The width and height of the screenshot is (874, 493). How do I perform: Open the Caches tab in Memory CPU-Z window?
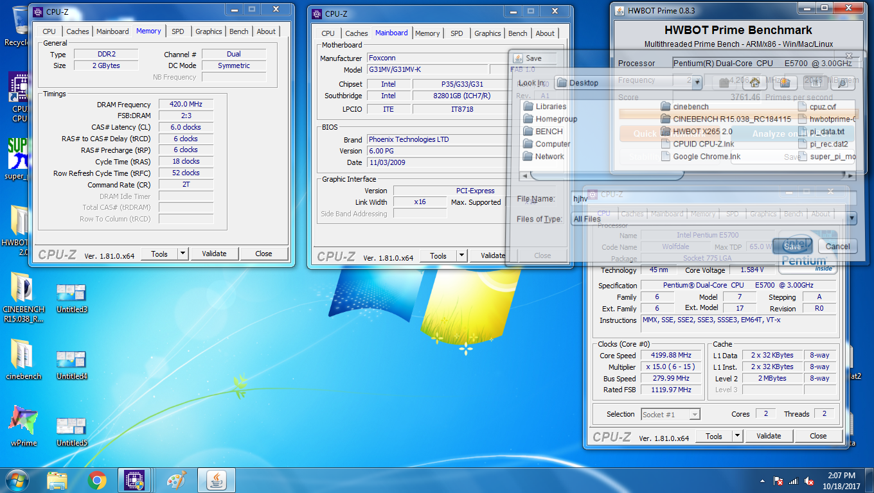coord(78,31)
